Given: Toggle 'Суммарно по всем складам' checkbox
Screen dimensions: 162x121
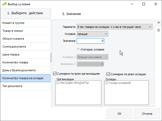Looking at the screenshot, I should coord(108,74).
